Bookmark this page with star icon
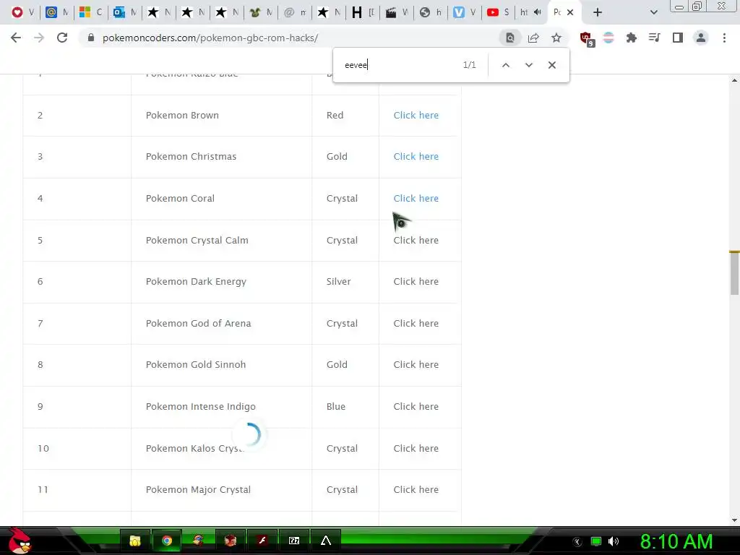This screenshot has width=740, height=555. (x=556, y=38)
